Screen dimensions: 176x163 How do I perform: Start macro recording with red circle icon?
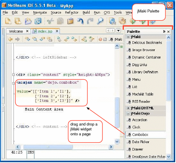click(100, 40)
